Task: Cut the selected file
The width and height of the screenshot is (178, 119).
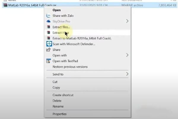Action: point(55,82)
